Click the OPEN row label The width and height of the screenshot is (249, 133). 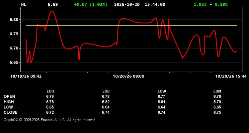[x=10, y=96]
